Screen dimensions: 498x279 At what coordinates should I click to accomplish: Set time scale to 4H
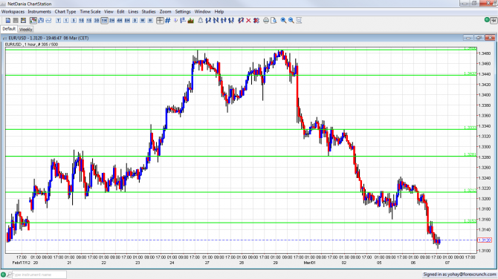coord(120,21)
